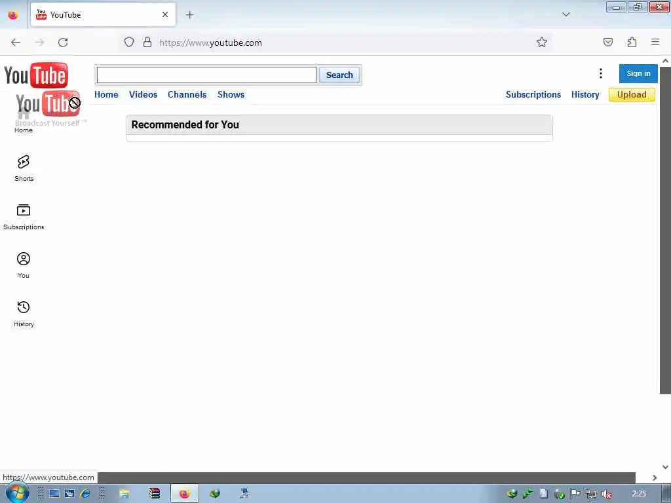Open Windows Explorer folder in the taskbar
Screen dimensions: 671x503
pyautogui.click(x=124, y=494)
